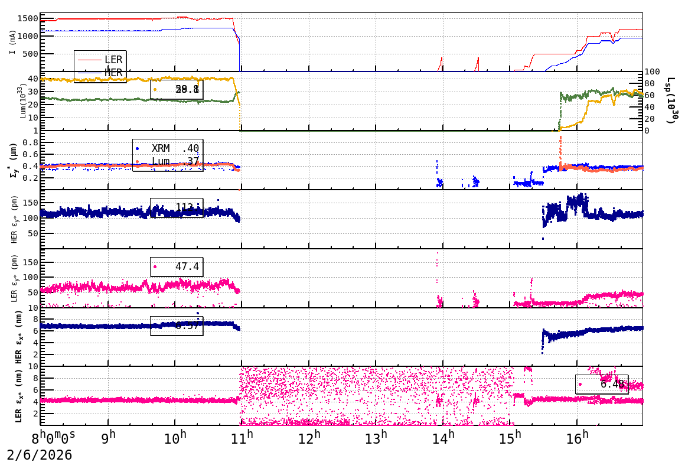Viewport: 685px width, 462px height.
Task: Click the LER εy* (pm) axis title
Action: (14, 278)
